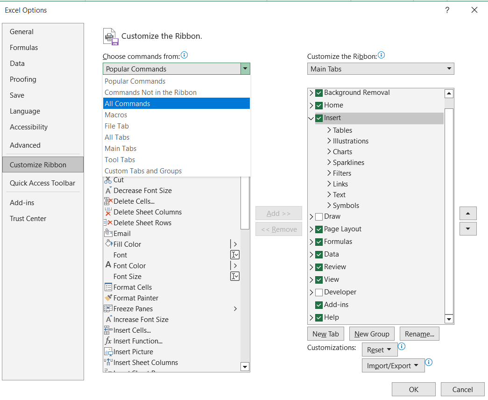
Task: Click the Cut scissors icon
Action: click(x=108, y=180)
